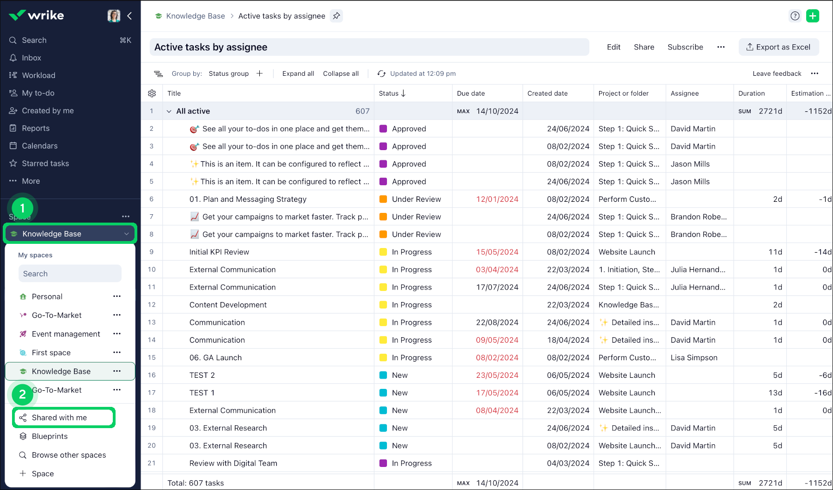
Task: Click orange status swatch for row 6
Action: (x=383, y=199)
